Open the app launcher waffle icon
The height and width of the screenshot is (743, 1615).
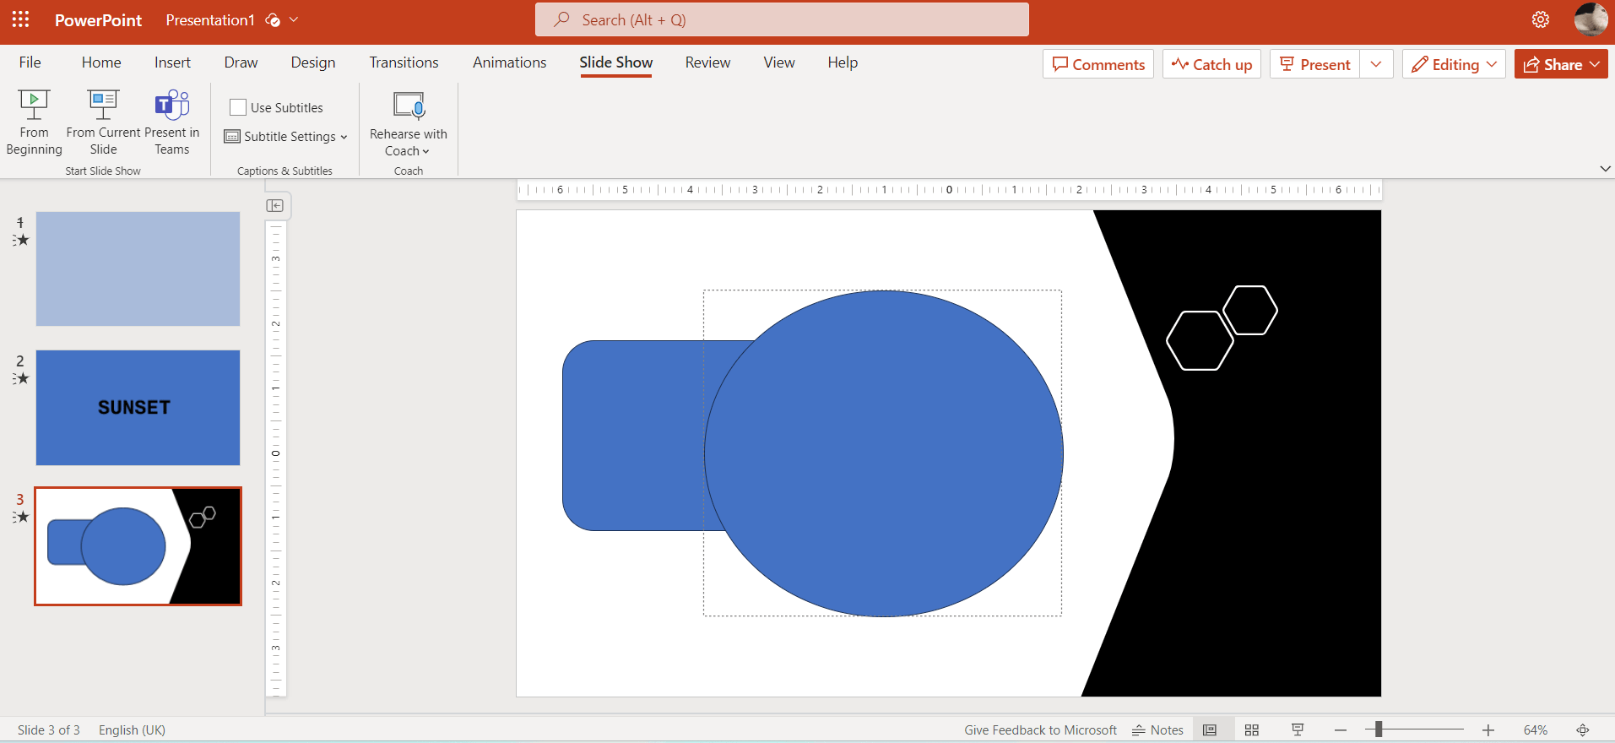tap(20, 19)
